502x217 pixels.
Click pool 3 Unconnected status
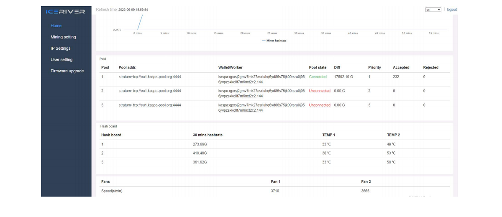319,105
